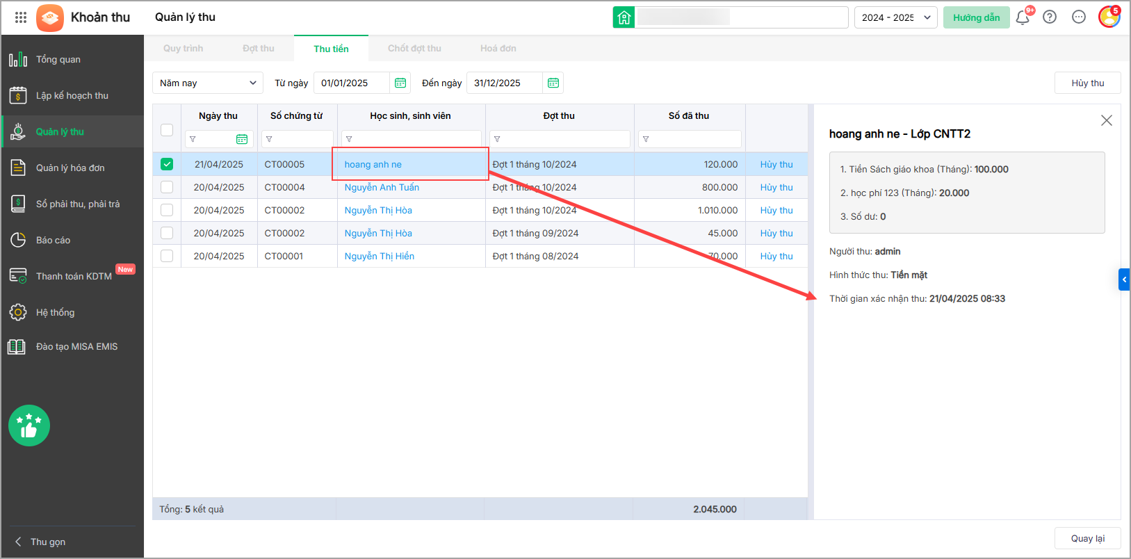The height and width of the screenshot is (559, 1131).
Task: Close the hoang anh ne detail panel
Action: tap(1106, 120)
